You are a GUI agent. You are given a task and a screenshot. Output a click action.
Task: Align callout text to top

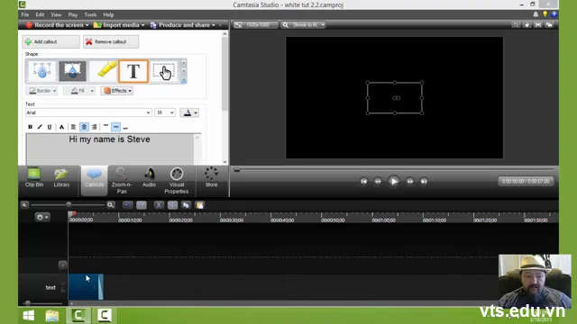[x=106, y=127]
